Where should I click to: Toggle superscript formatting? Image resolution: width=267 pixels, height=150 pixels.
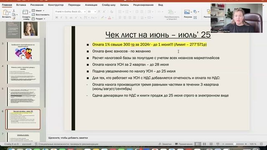76,17
